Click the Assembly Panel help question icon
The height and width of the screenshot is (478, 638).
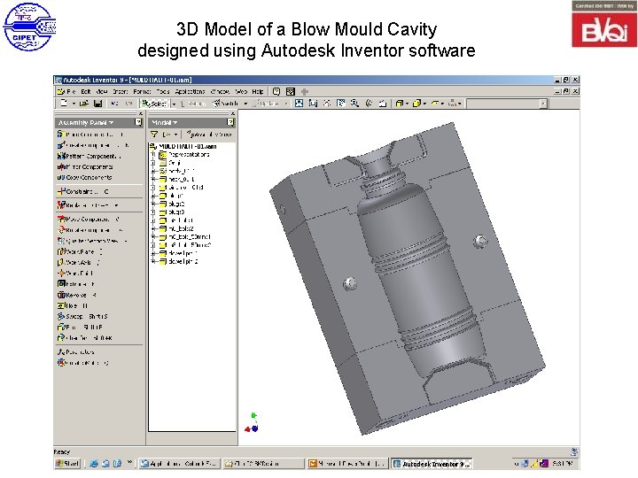pos(138,122)
